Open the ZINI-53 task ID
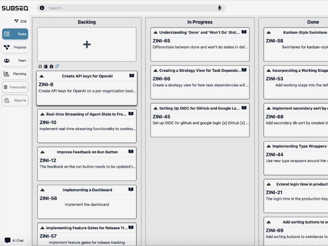328x246 pixels. (275, 79)
